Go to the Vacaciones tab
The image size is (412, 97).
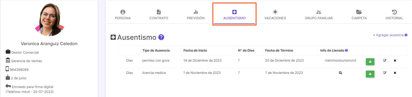[275, 15]
